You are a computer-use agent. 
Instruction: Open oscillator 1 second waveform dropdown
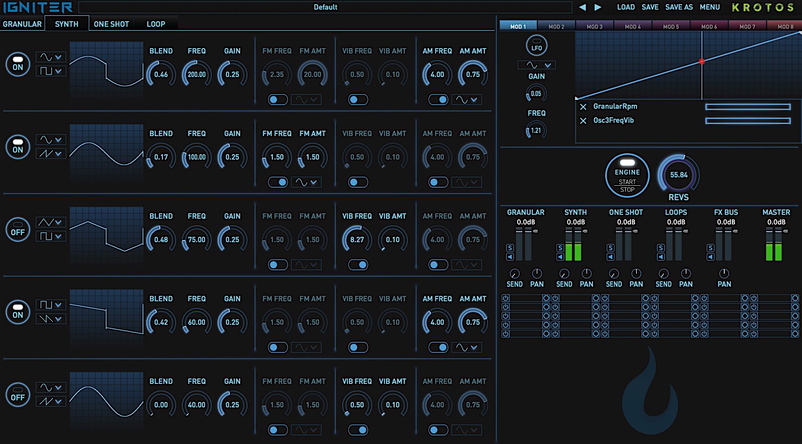point(51,71)
